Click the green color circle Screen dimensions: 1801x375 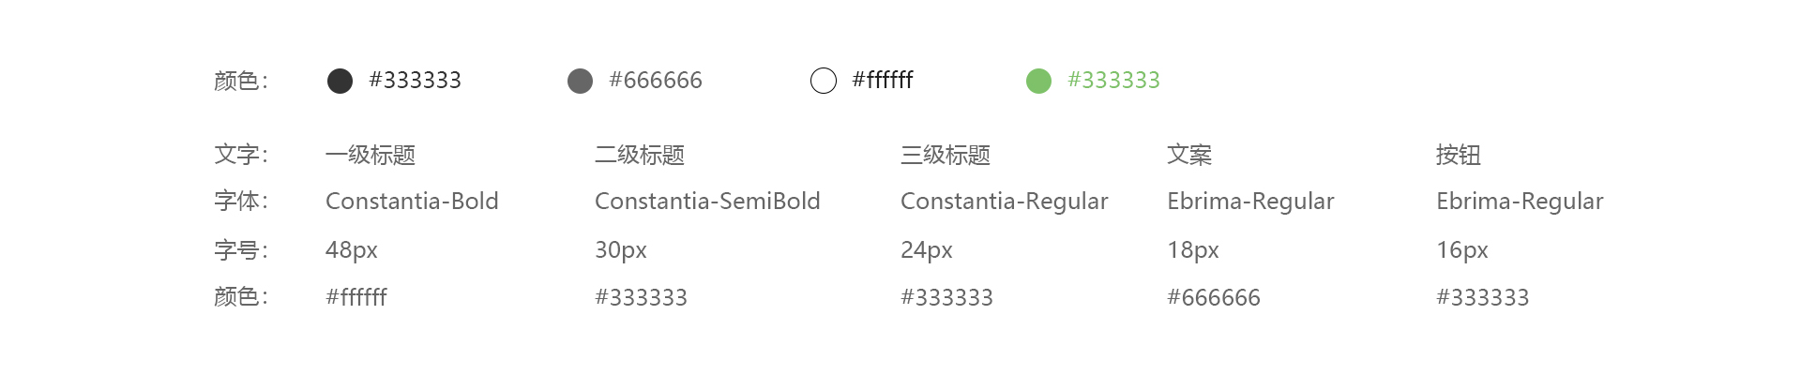coord(1038,81)
